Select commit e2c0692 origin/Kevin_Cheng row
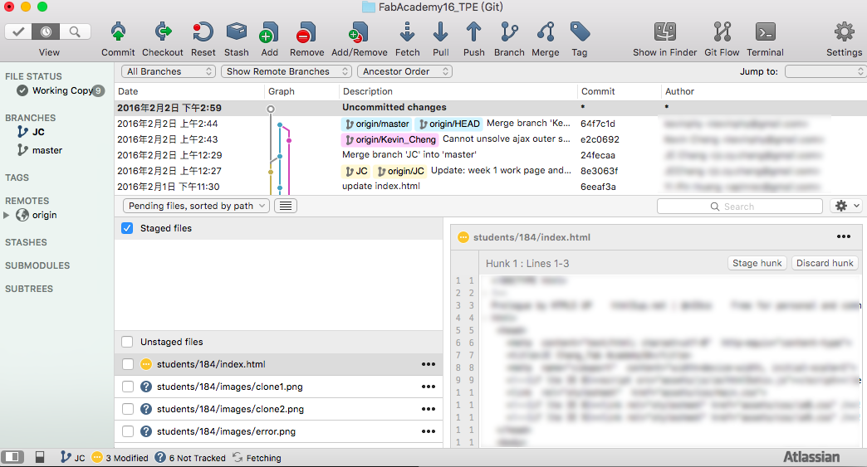This screenshot has height=467, width=867. [491, 139]
